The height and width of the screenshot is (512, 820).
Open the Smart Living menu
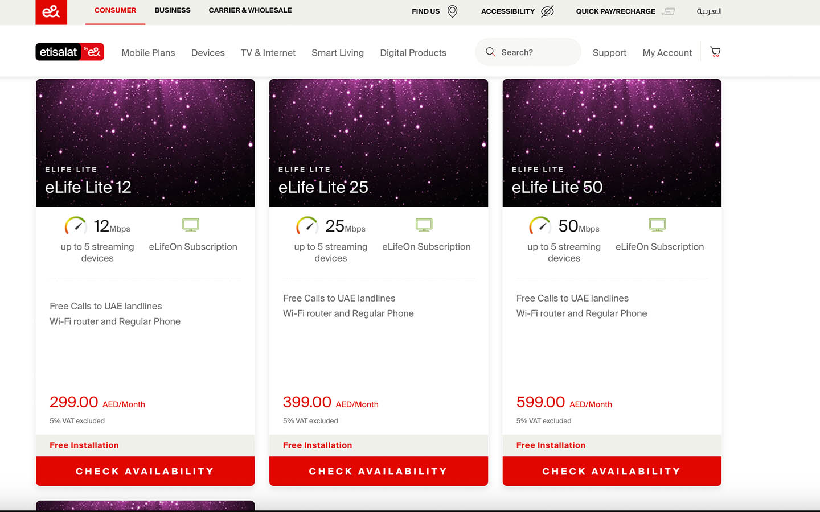[x=338, y=52]
